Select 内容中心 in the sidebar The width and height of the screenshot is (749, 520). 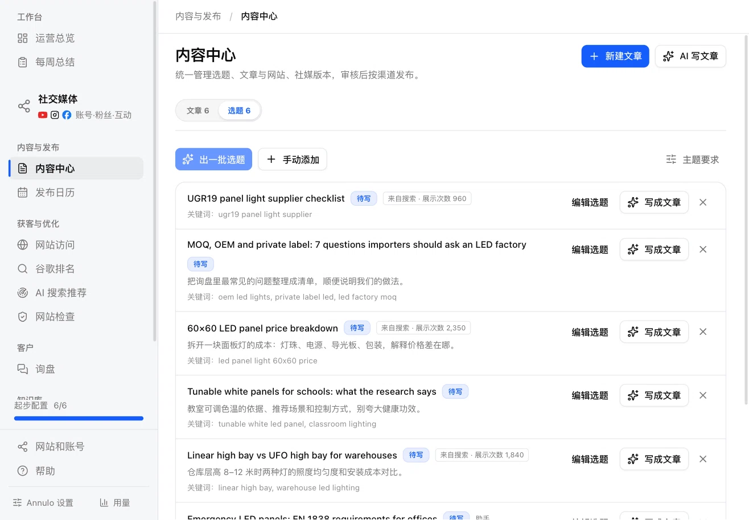pos(76,169)
